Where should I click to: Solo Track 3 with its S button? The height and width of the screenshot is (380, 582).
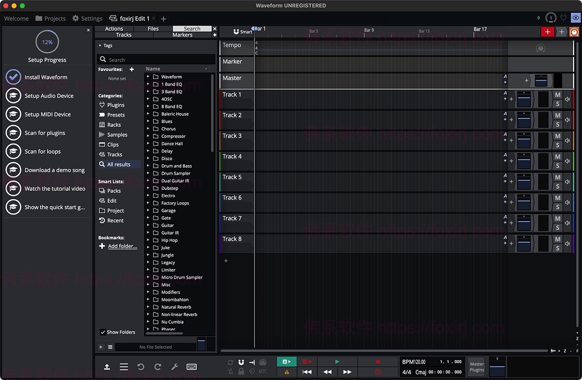[x=557, y=144]
